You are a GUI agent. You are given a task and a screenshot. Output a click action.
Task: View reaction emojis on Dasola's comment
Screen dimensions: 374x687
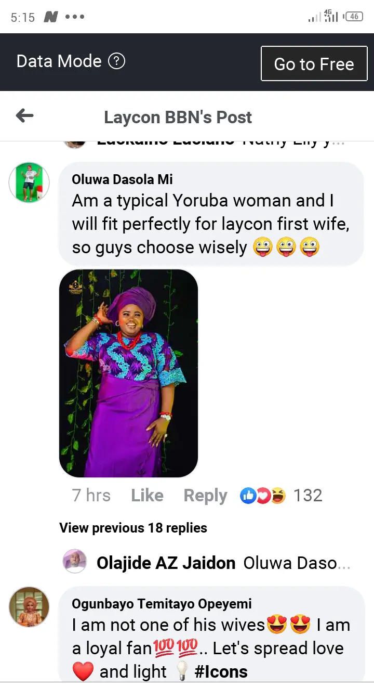[x=263, y=496]
